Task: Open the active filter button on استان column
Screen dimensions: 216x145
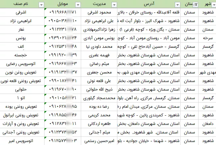Action: (x=196, y=5)
